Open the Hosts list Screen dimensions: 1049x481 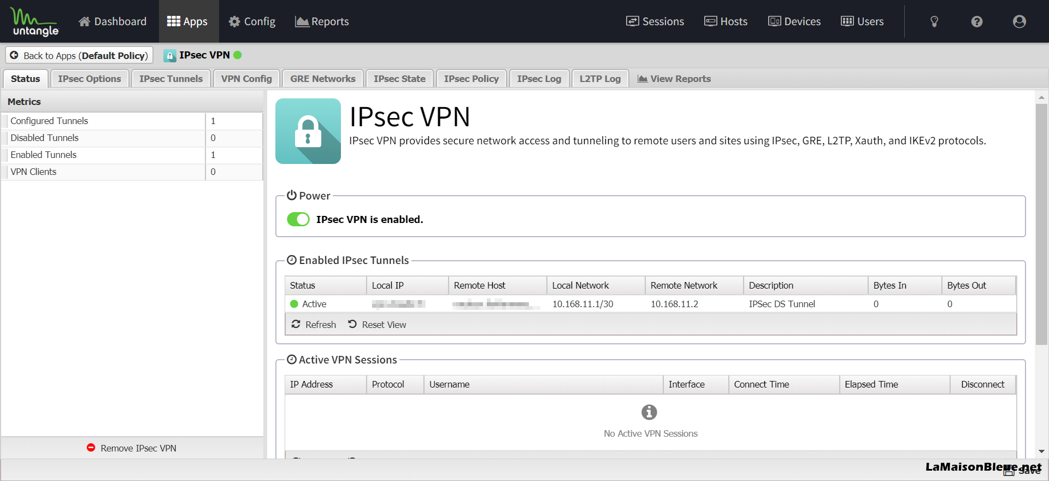(x=726, y=21)
